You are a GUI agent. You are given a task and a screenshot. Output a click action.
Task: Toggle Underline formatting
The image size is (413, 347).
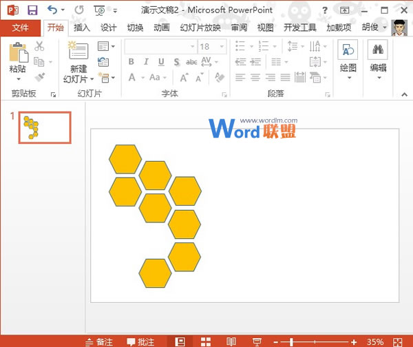pos(161,62)
